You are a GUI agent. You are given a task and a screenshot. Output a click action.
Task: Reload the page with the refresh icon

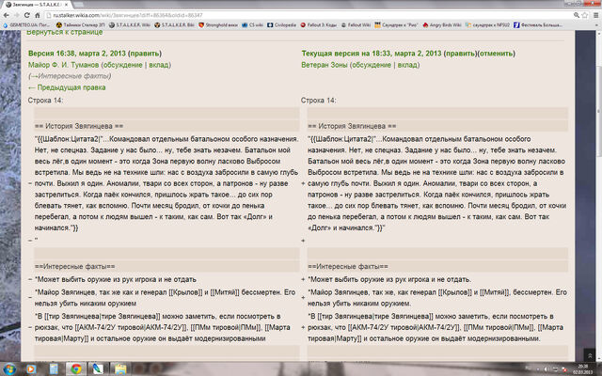(27, 15)
